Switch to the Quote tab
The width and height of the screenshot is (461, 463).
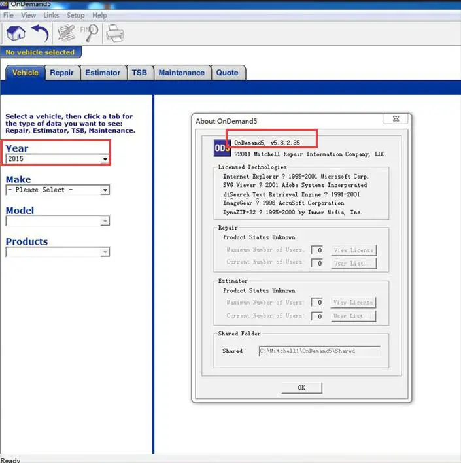click(x=228, y=73)
